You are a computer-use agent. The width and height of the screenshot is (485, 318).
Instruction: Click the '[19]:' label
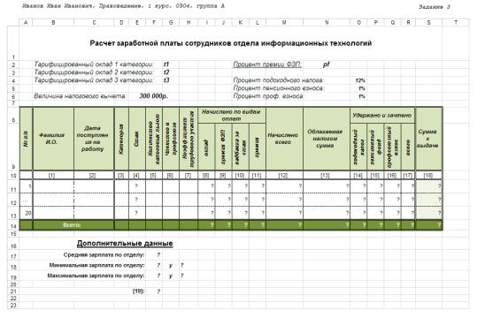click(x=139, y=291)
